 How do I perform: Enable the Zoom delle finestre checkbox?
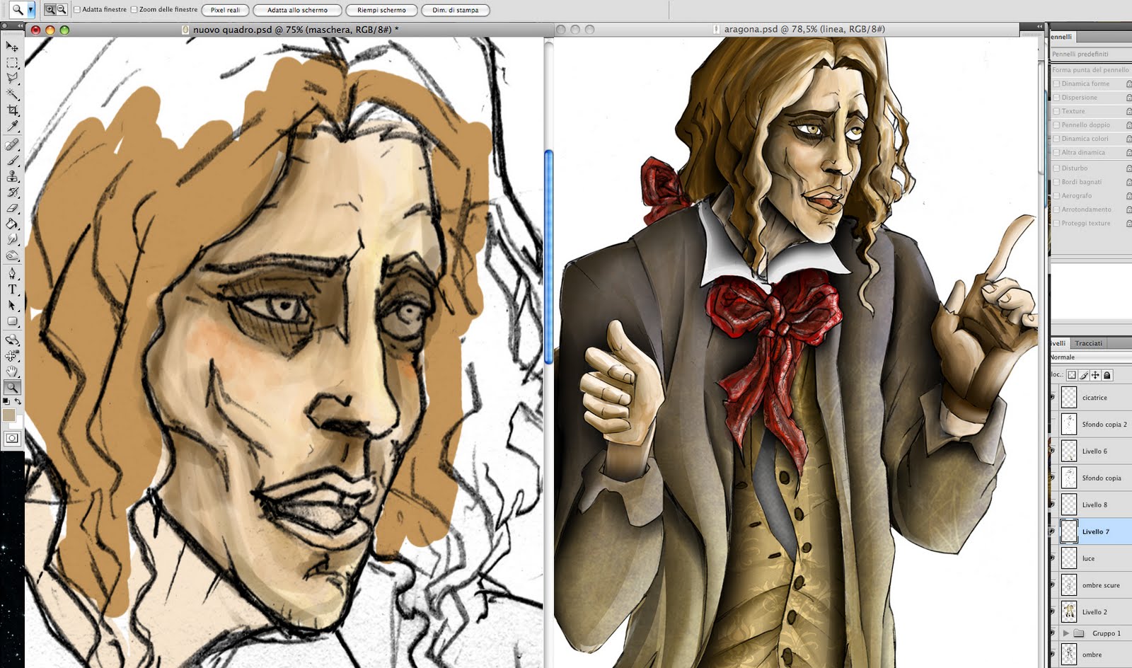(x=134, y=10)
